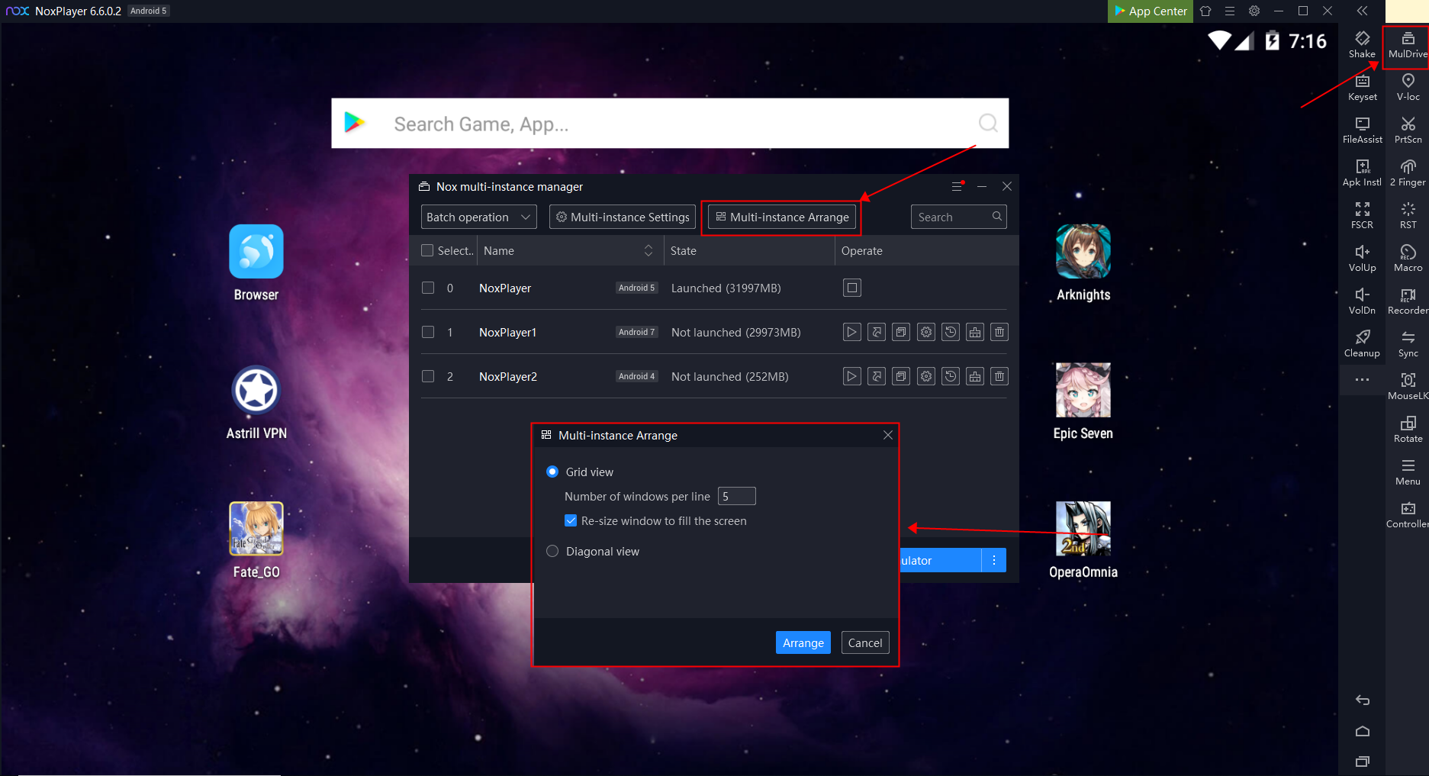The image size is (1429, 776).
Task: Open Multi-instance Settings tab
Action: (x=622, y=217)
